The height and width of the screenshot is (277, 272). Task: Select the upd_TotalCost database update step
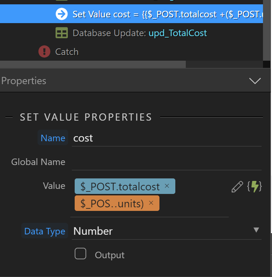[177, 33]
